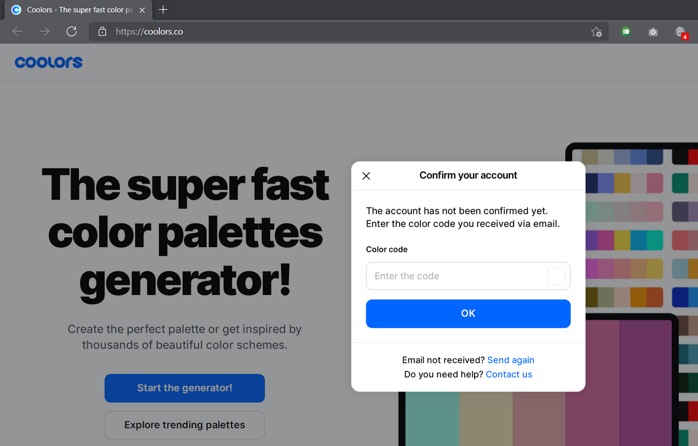Open a new browser tab
The width and height of the screenshot is (698, 446).
(163, 10)
